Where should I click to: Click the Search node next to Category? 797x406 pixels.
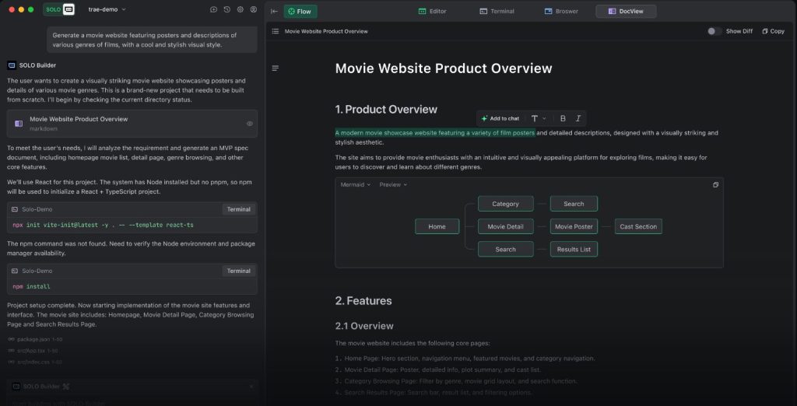click(574, 204)
